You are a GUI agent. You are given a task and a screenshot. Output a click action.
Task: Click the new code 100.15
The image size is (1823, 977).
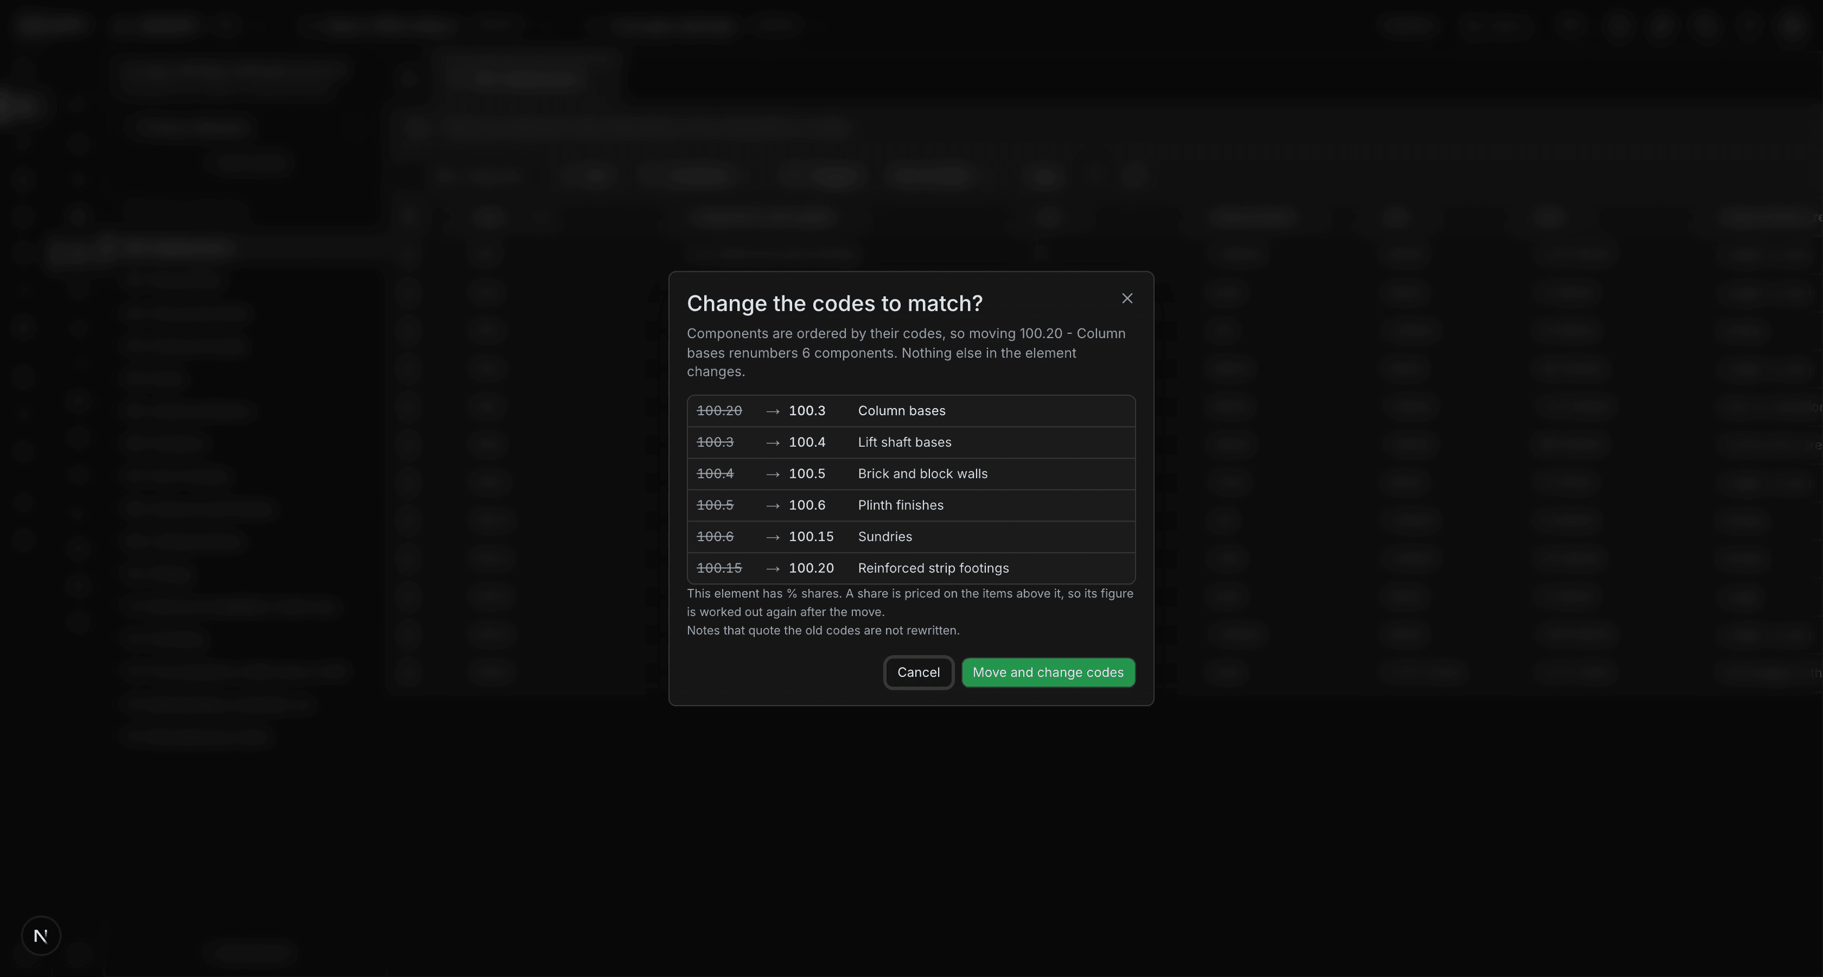coord(811,537)
